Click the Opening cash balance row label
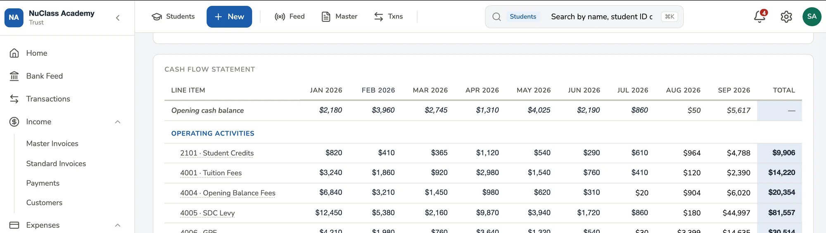Screen dimensions: 826x233 point(207,111)
